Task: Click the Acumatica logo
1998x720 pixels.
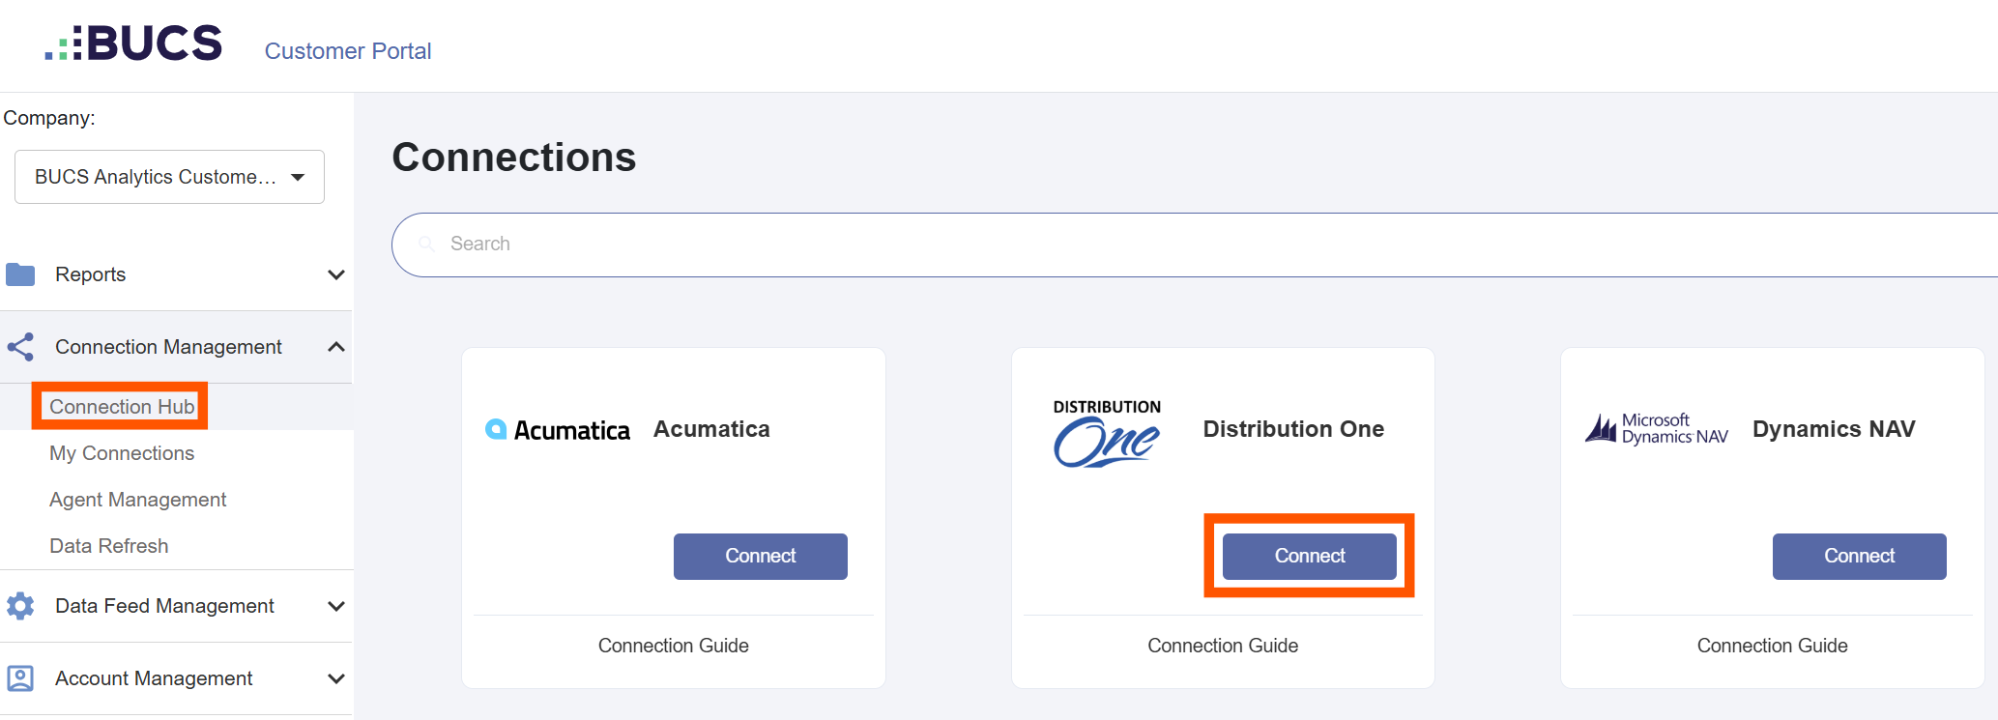Action: click(x=558, y=430)
